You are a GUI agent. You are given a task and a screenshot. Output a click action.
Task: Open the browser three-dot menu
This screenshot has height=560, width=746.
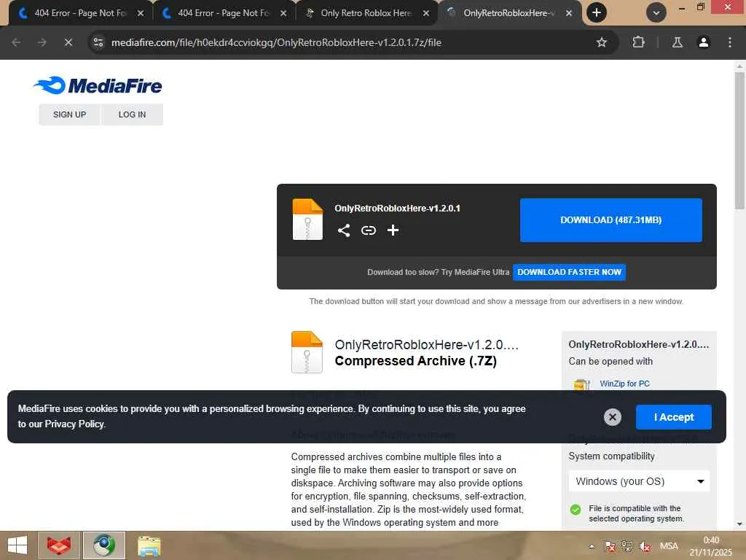(x=730, y=42)
